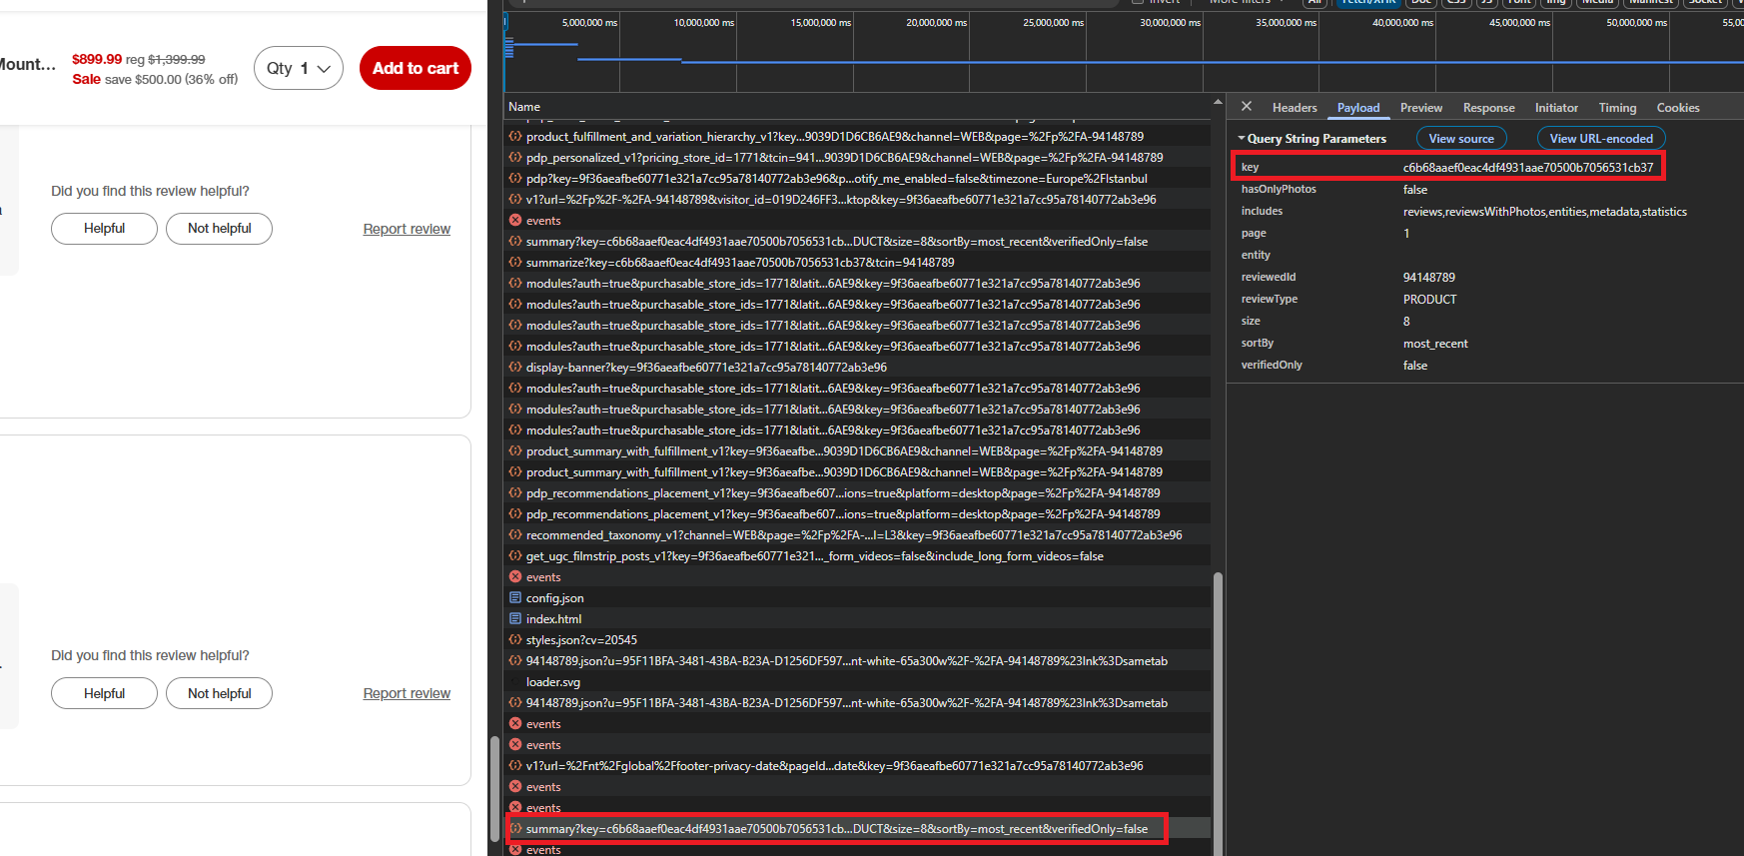Screen dimensions: 1744x856
Task: Click the document icon beside config.json
Action: (515, 597)
